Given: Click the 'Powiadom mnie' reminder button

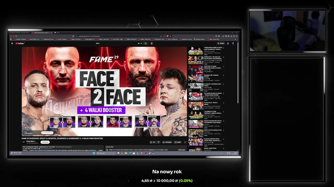Looking at the screenshot, I should (47, 133).
